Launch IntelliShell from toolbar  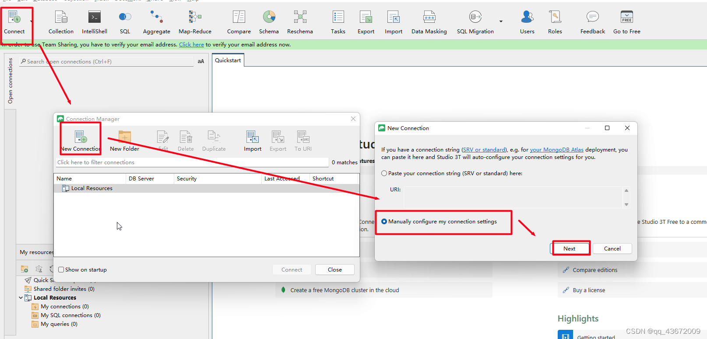pyautogui.click(x=95, y=23)
